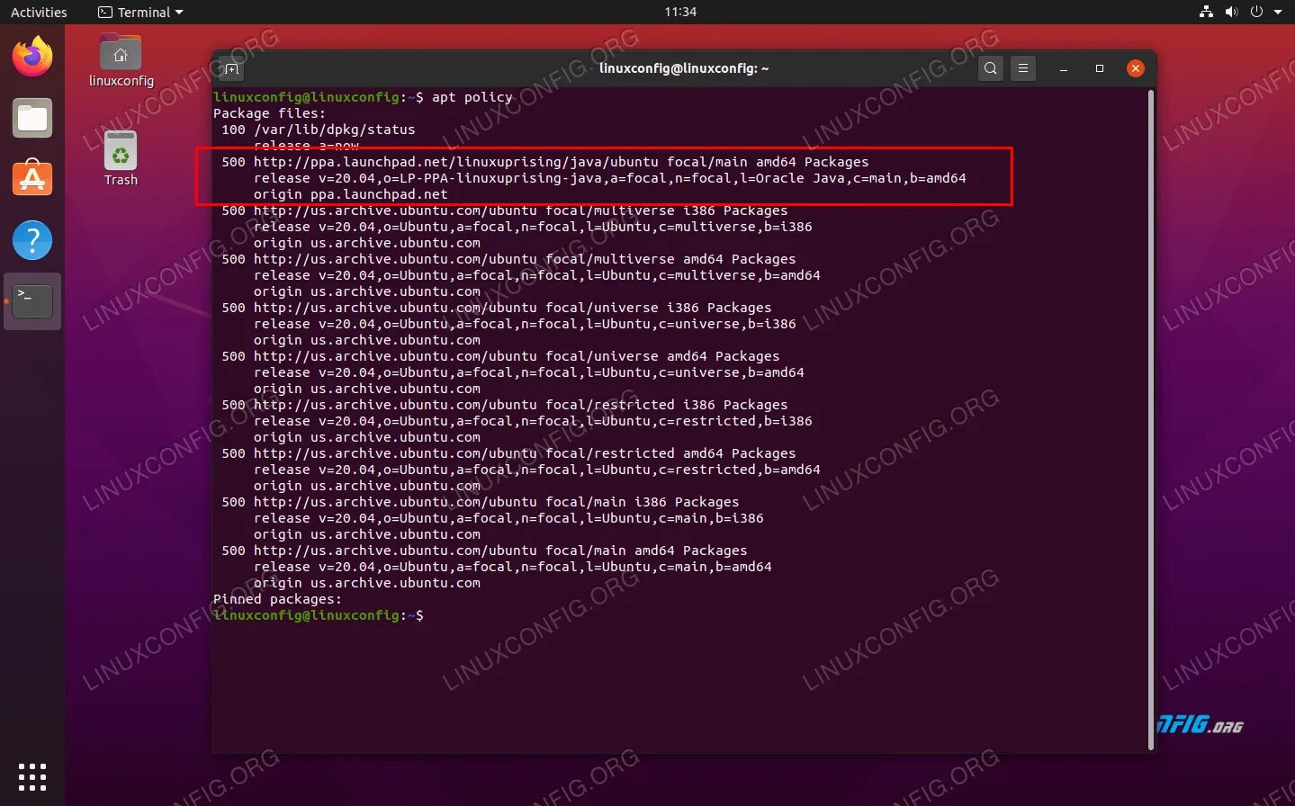Open the Trash desktop icon

[x=121, y=158]
